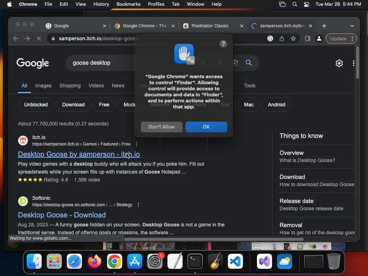368x276 pixels.
Task: Open a new tab with plus icon
Action: pyautogui.click(x=324, y=26)
